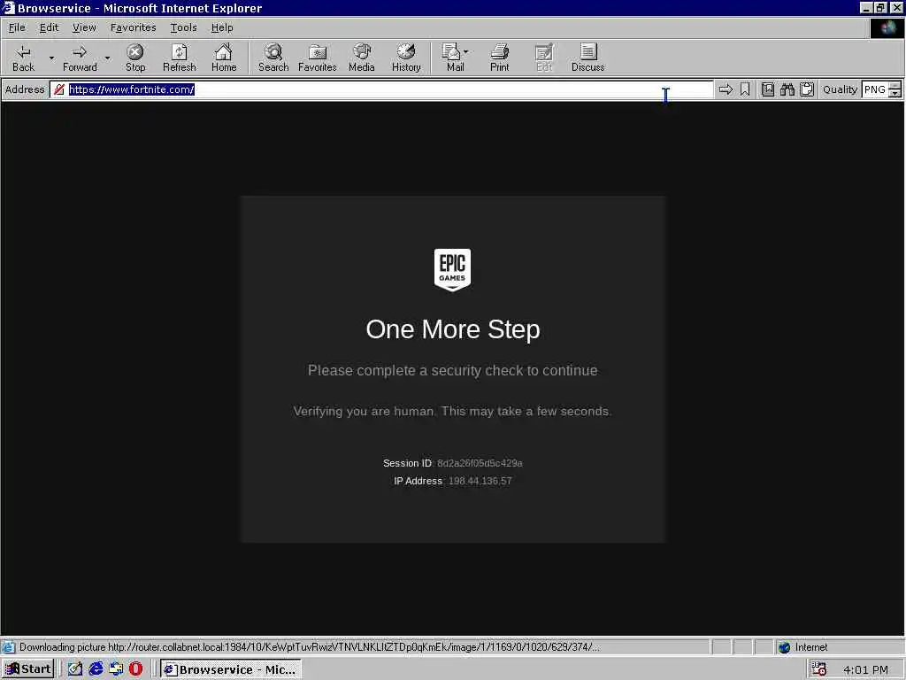Open the Favorites menu
This screenshot has height=680, width=906.
[134, 27]
